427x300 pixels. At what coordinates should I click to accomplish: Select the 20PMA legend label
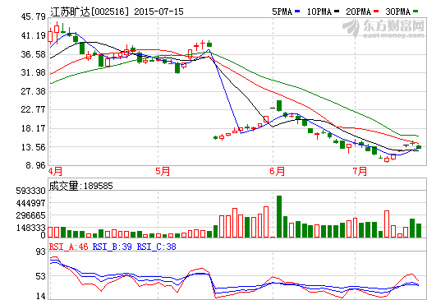359,12
